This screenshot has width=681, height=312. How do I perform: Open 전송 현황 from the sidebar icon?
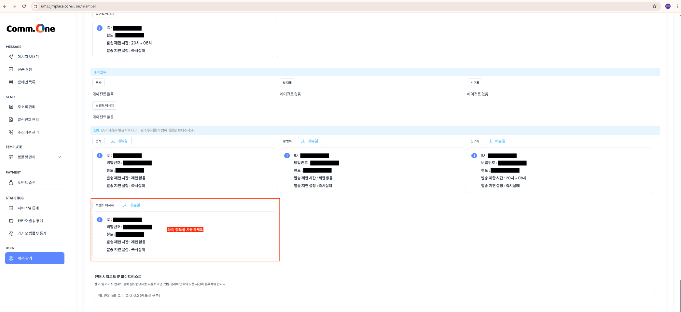(10, 69)
